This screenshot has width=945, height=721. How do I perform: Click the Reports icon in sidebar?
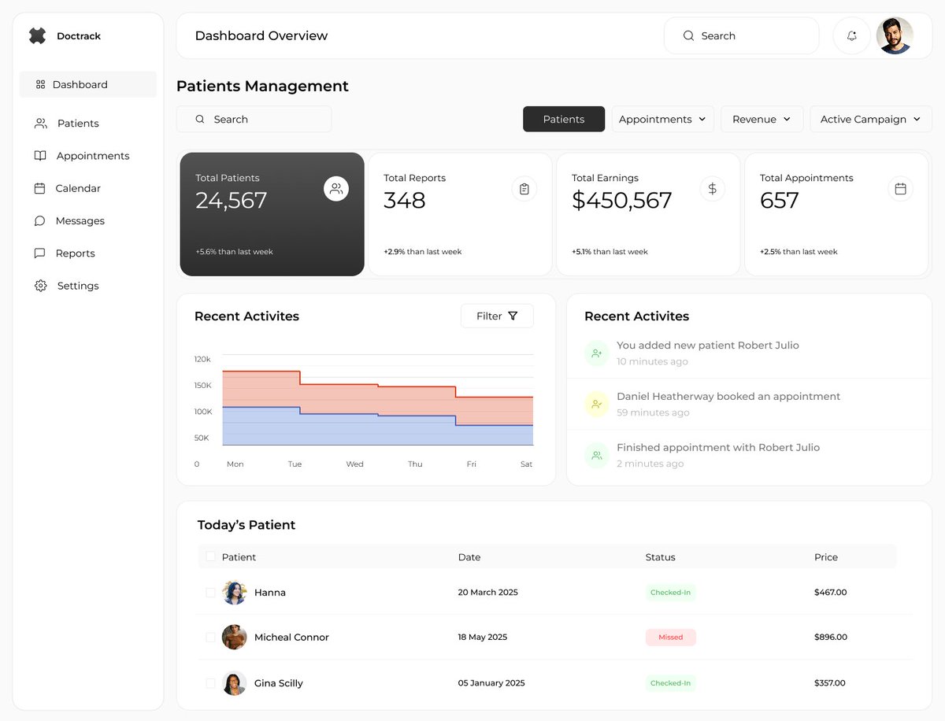pyautogui.click(x=40, y=253)
